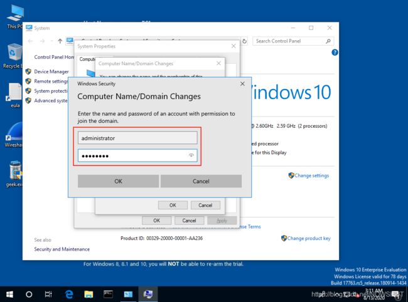
Task: Reveal password with the eye icon
Action: tap(191, 155)
